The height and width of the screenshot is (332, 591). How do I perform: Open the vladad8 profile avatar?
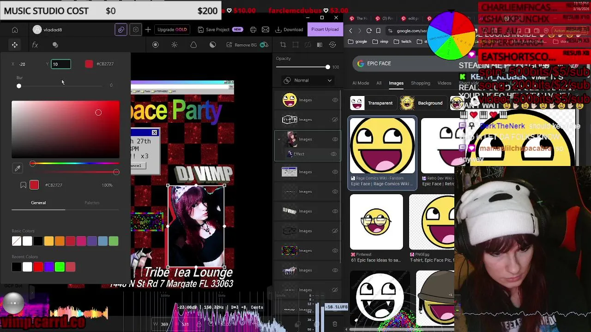point(37,30)
